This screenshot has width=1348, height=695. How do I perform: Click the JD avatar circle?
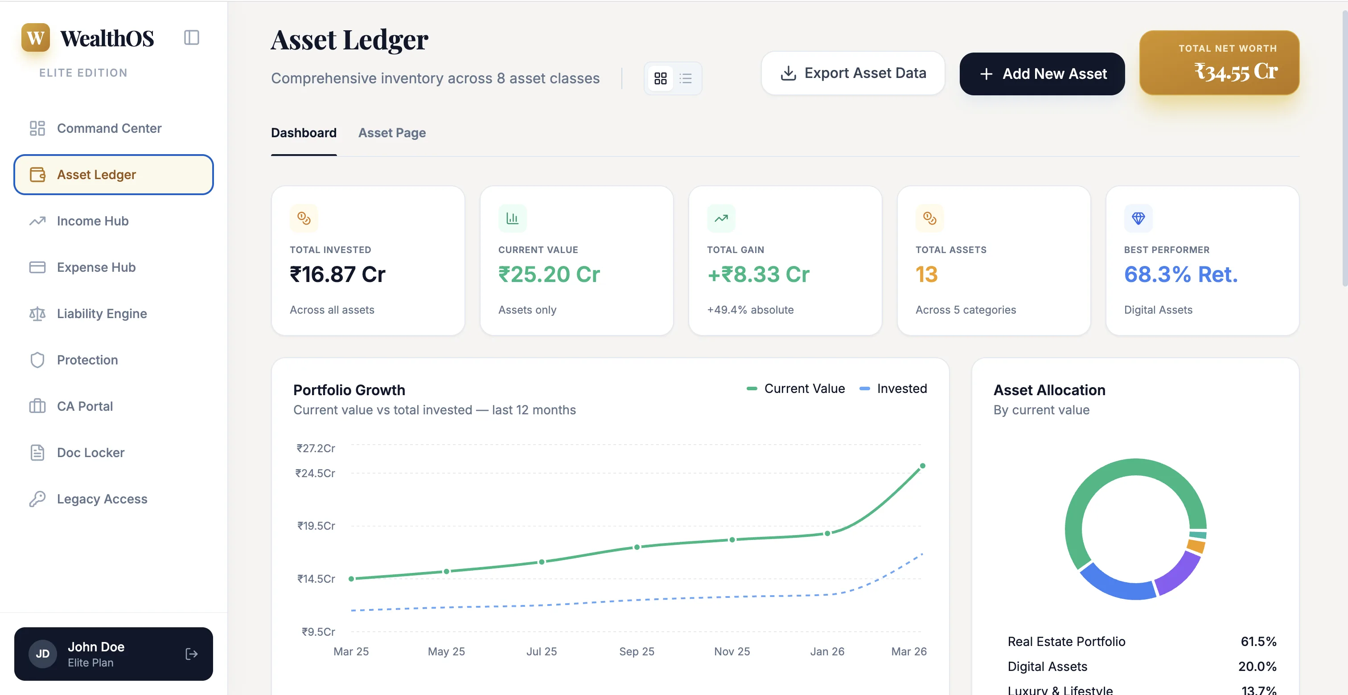coord(42,654)
